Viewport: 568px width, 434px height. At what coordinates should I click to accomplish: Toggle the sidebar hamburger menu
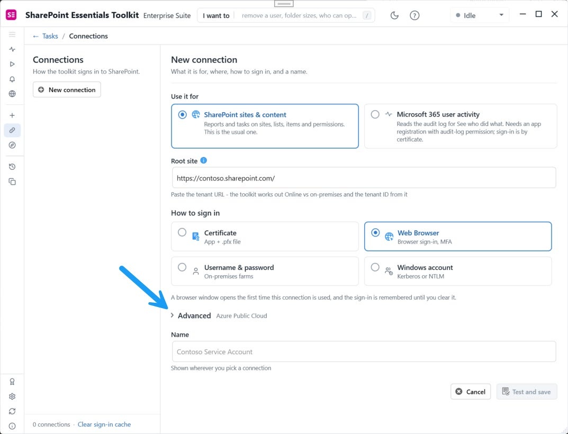point(12,34)
